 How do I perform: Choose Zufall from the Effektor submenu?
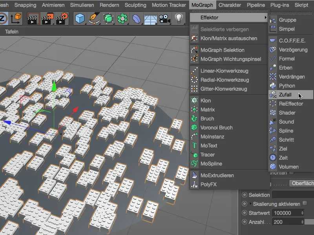tap(285, 94)
